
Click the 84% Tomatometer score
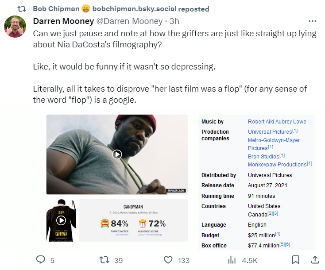click(120, 224)
